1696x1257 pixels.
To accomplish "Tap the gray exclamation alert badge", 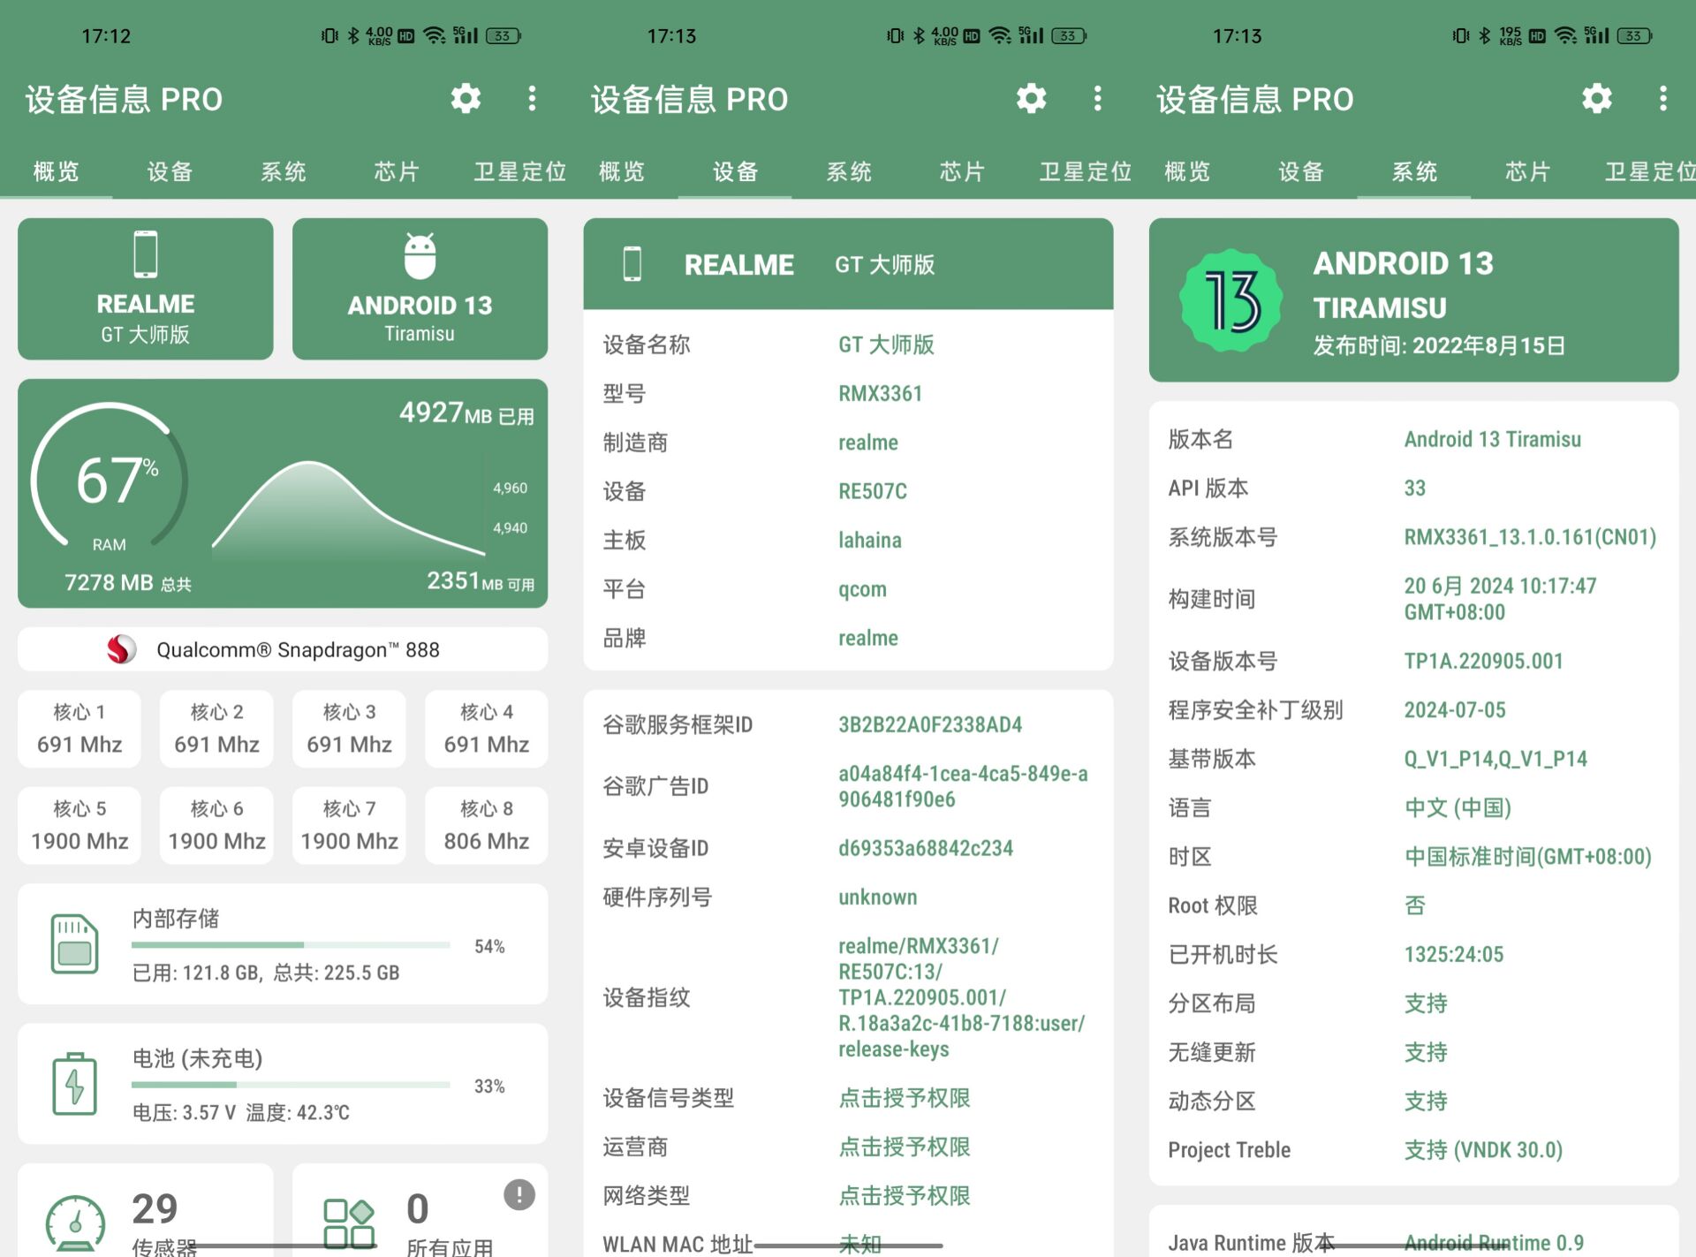I will (x=519, y=1194).
